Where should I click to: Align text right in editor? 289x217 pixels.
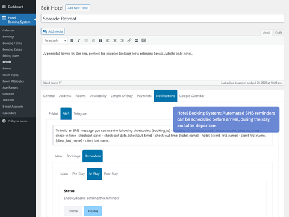pyautogui.click(x=122, y=40)
